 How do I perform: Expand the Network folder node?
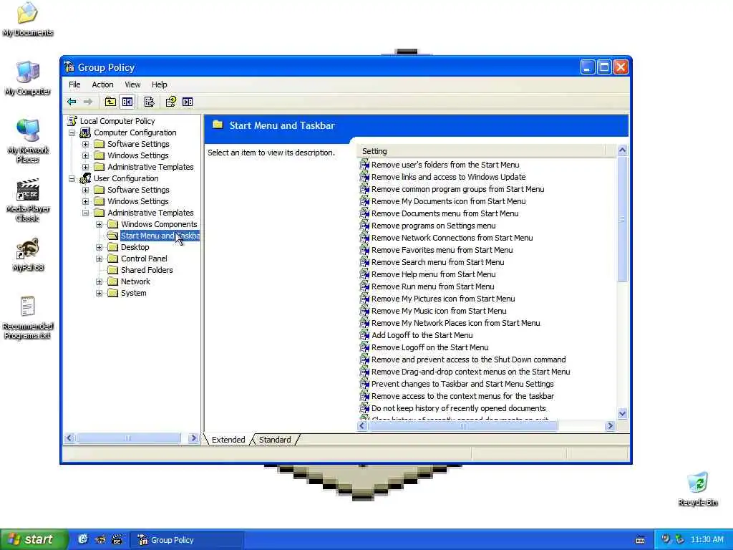99,281
